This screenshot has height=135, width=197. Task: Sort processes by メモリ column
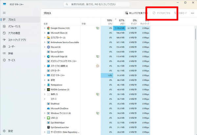coord(120,22)
